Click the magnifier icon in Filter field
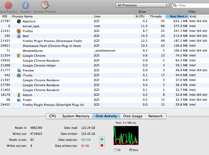 pos(175,5)
